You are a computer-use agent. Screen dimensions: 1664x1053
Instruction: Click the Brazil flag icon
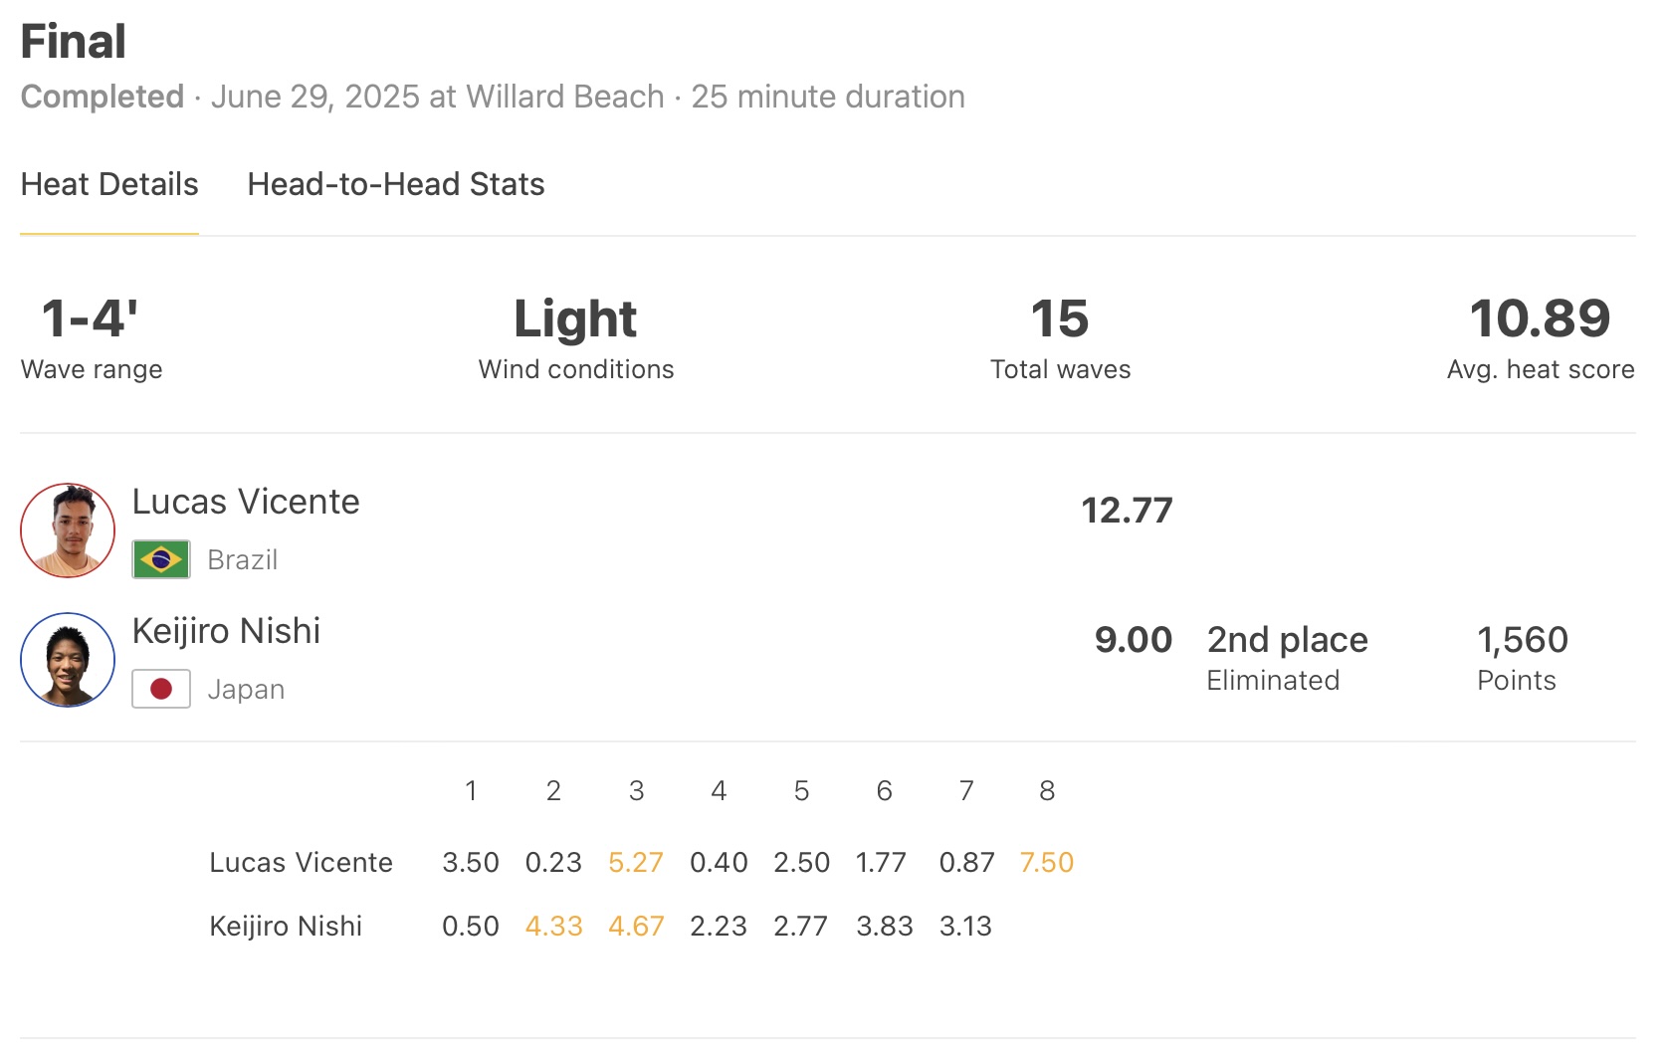point(161,559)
